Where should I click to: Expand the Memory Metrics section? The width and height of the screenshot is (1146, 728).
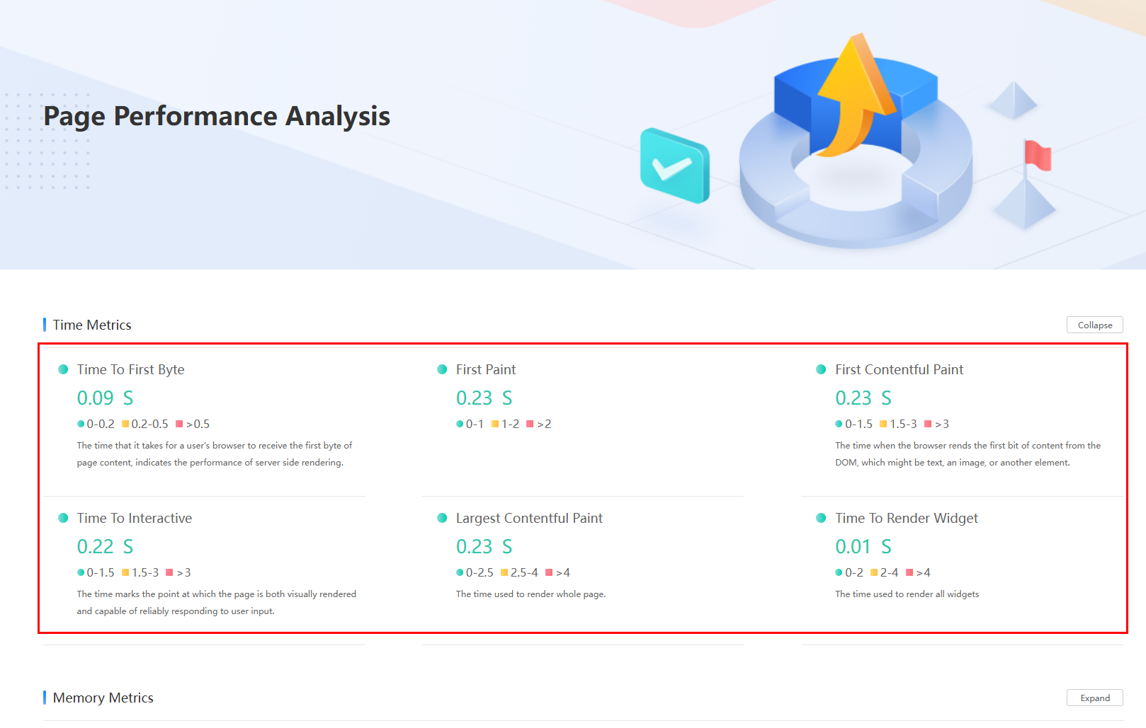click(x=1094, y=698)
